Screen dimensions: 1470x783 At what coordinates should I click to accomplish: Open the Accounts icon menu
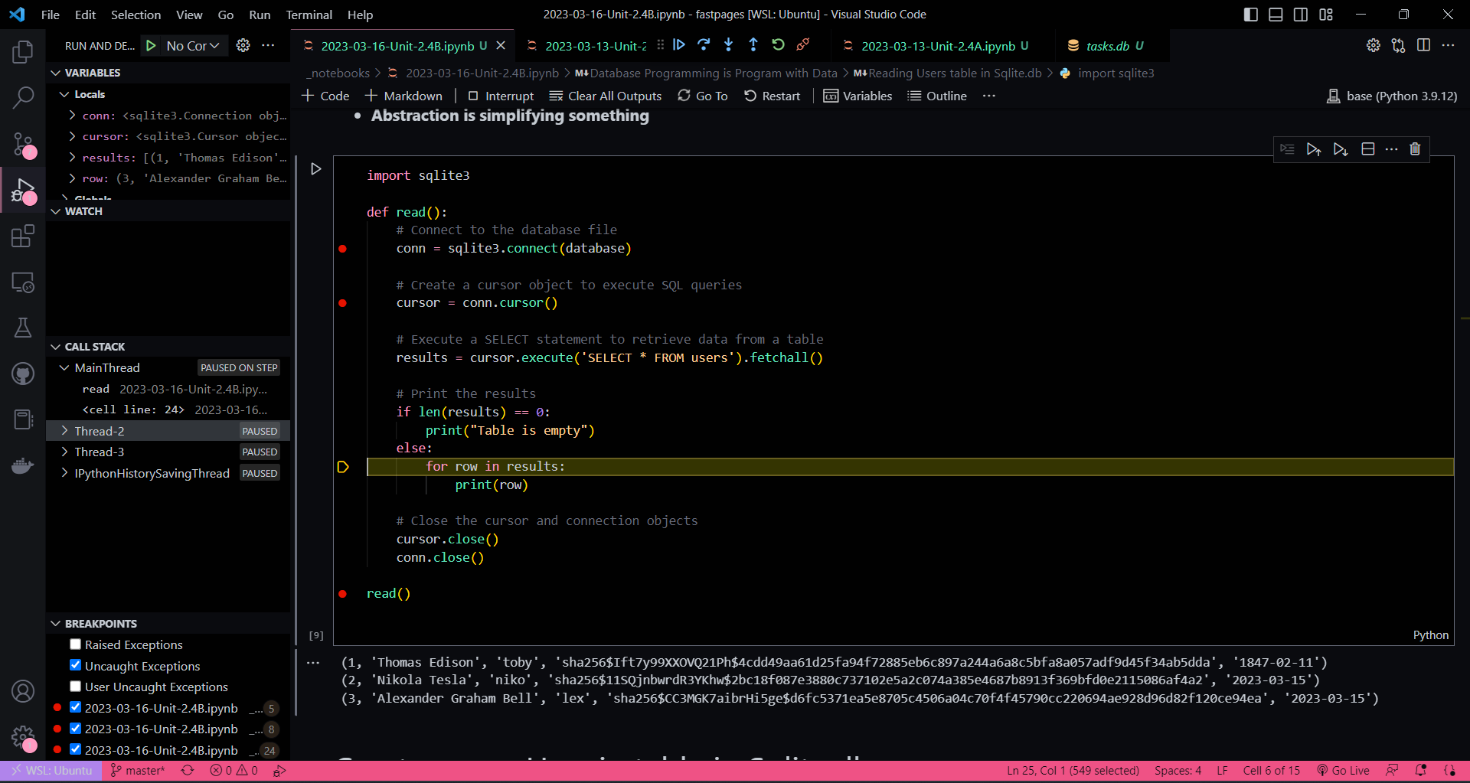23,691
